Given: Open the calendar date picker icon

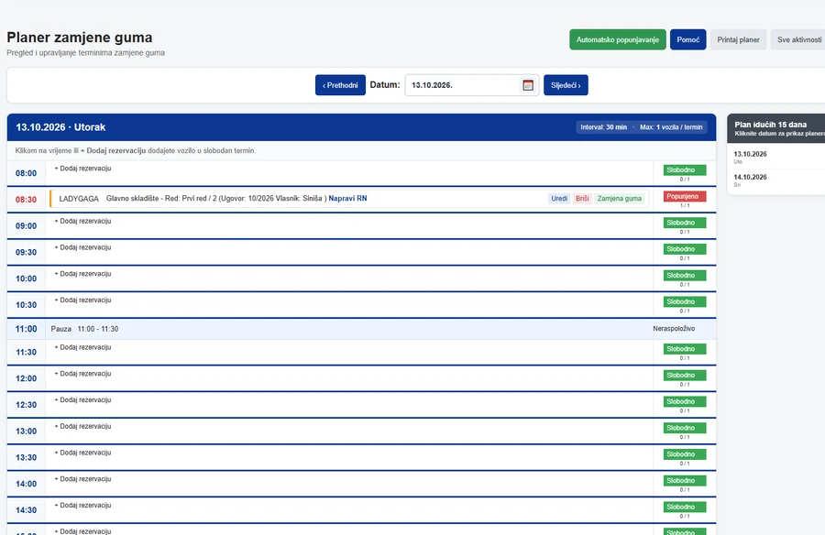Looking at the screenshot, I should click(x=528, y=85).
